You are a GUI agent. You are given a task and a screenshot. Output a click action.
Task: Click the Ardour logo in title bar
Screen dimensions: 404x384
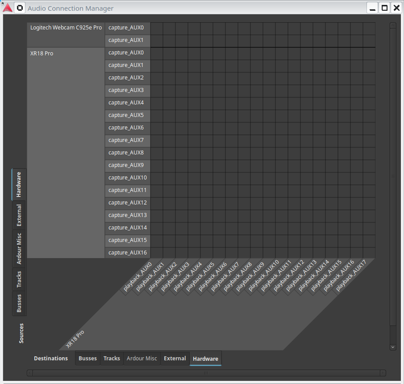8,8
